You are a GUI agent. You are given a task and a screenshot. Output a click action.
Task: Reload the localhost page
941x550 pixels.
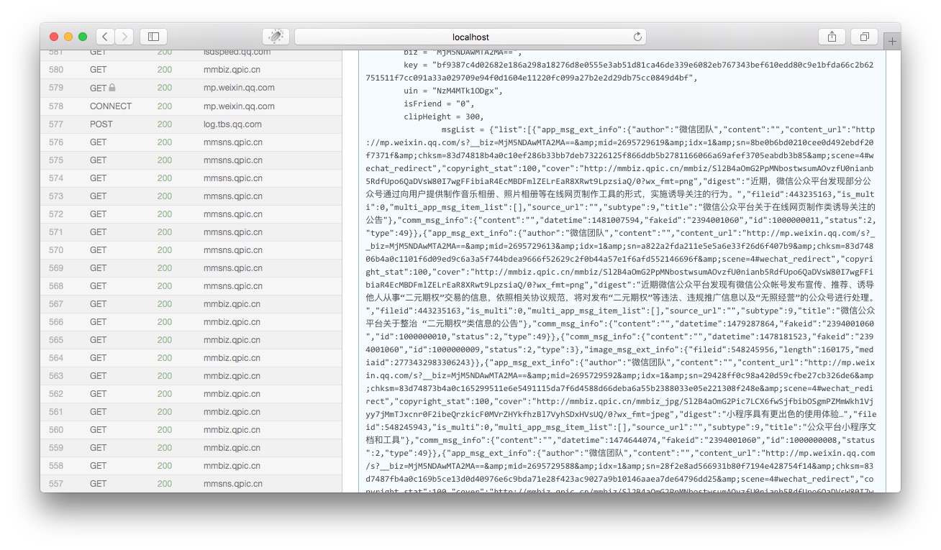[637, 37]
